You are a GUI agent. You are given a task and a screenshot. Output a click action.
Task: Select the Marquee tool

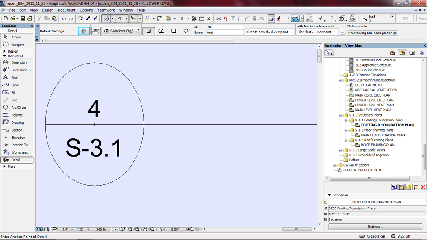17,45
